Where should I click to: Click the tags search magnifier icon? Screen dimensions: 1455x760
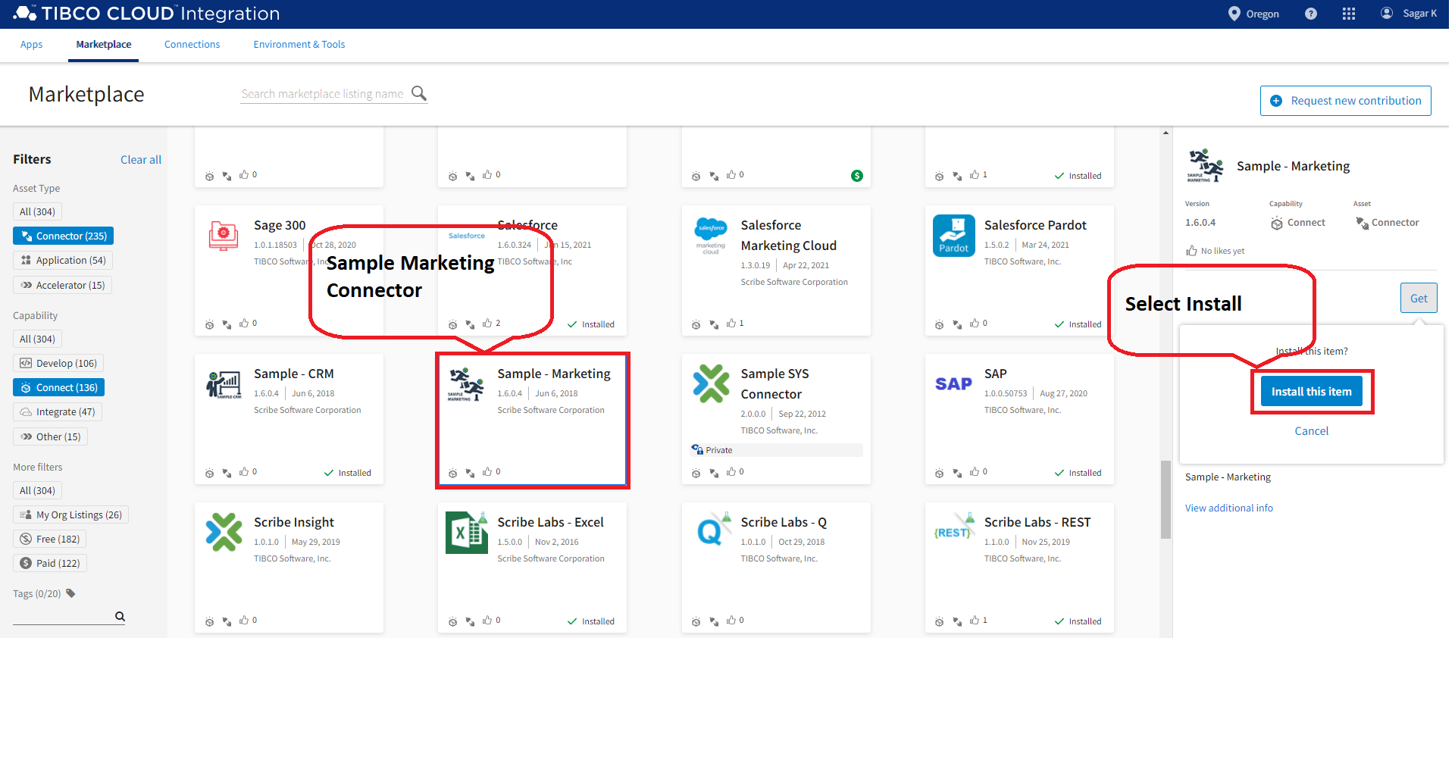[120, 616]
